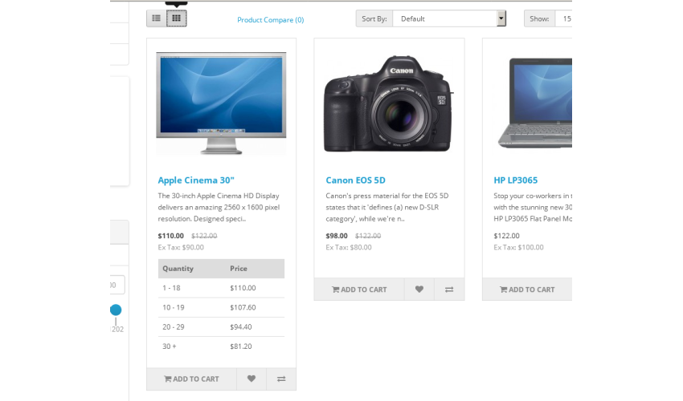Switch to grid view layout
This screenshot has height=401, width=683.
pyautogui.click(x=177, y=18)
